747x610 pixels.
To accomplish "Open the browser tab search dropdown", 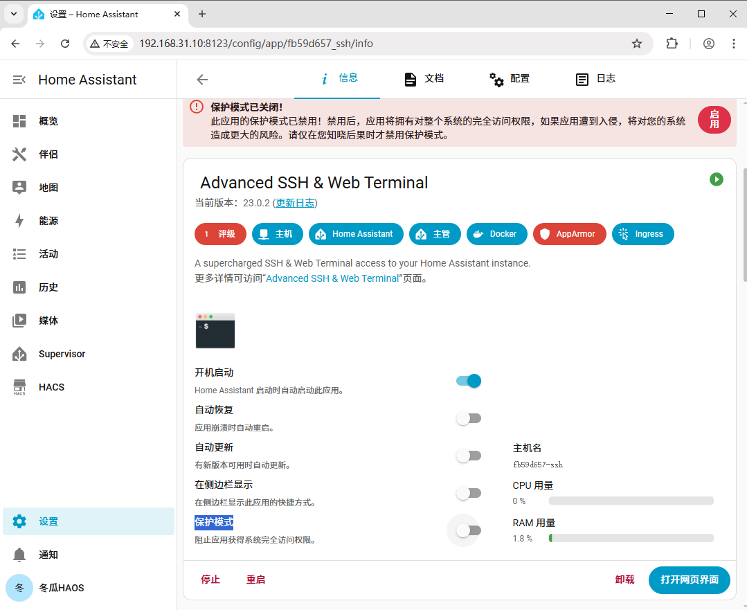I will (14, 15).
